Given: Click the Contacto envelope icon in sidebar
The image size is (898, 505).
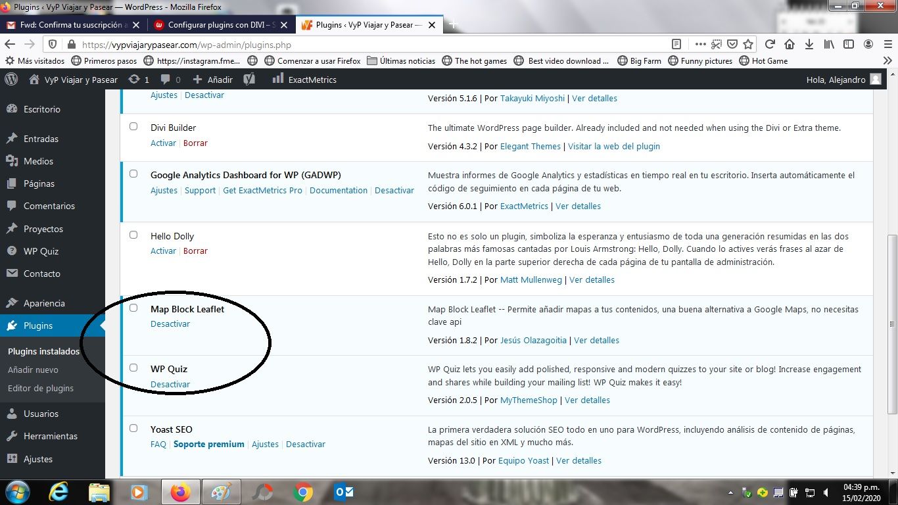Looking at the screenshot, I should (x=11, y=274).
